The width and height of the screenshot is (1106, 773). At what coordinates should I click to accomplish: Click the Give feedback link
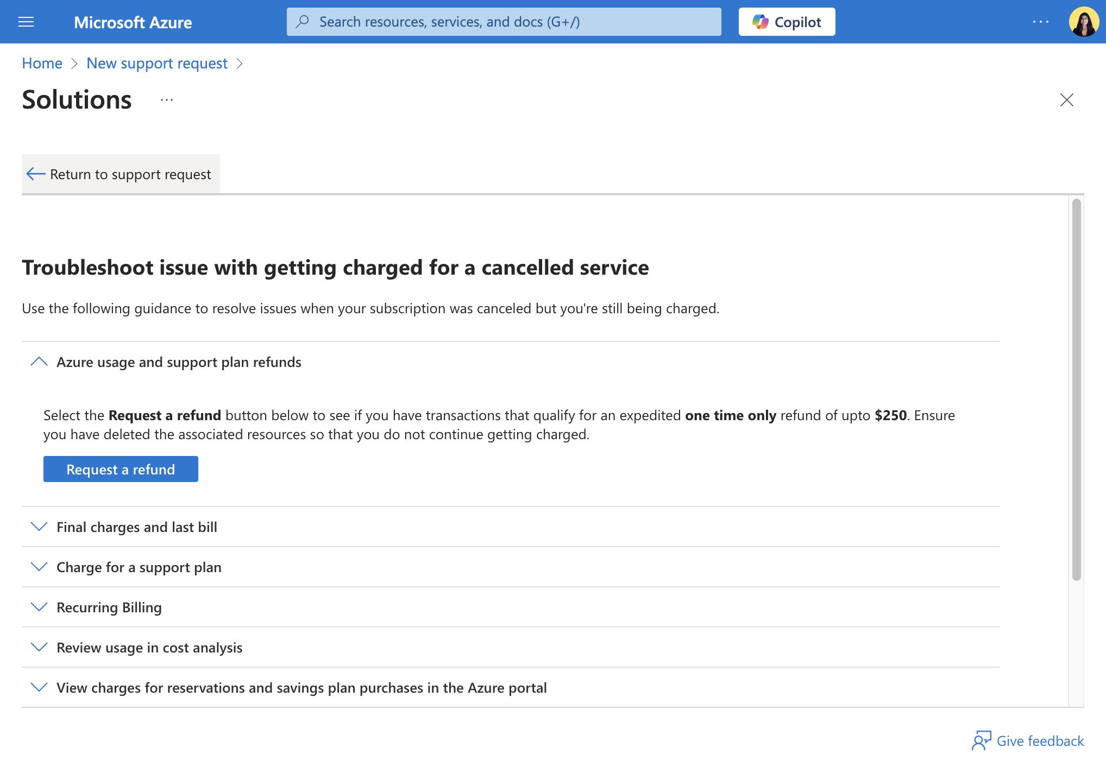(1040, 741)
